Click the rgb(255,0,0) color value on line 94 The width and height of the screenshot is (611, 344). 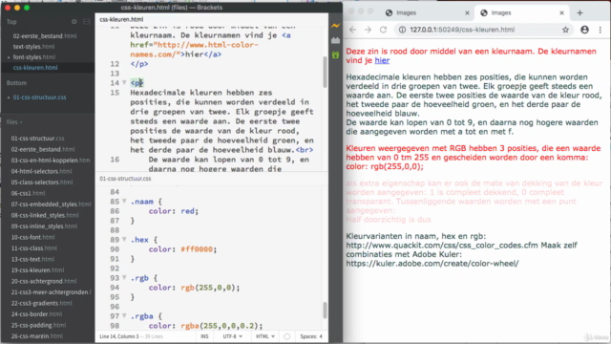208,288
